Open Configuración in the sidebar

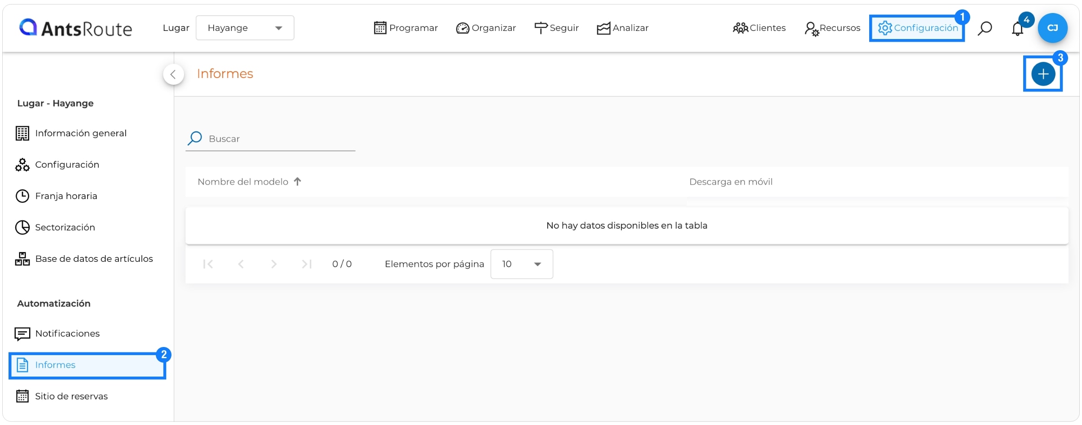(x=57, y=165)
